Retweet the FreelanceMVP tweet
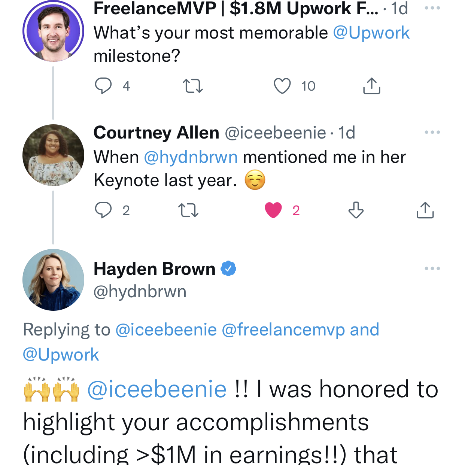The height and width of the screenshot is (465, 465). pyautogui.click(x=193, y=86)
